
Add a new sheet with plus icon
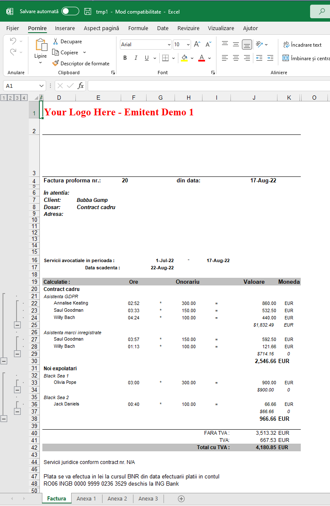[181, 499]
